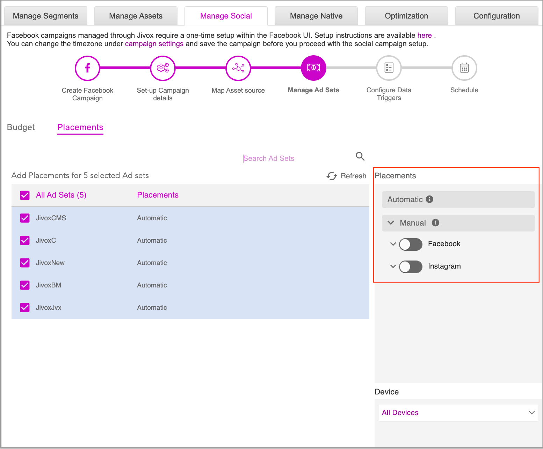Click the Configure Data Triggers step label
Screen dimensions: 543x449
coord(389,94)
